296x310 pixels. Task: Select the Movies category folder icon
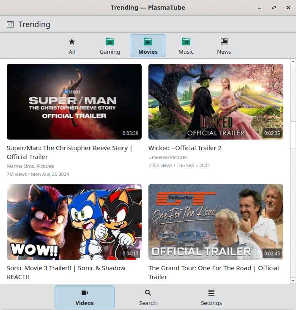click(148, 42)
